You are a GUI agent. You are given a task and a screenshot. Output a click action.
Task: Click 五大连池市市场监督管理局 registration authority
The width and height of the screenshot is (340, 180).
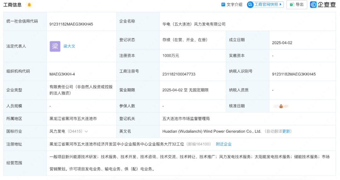tap(186, 119)
